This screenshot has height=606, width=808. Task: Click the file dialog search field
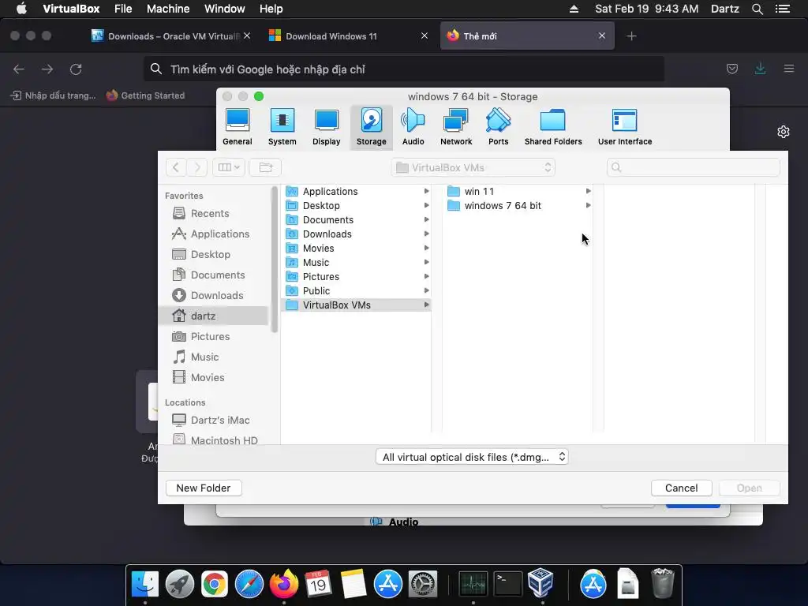[x=693, y=167]
